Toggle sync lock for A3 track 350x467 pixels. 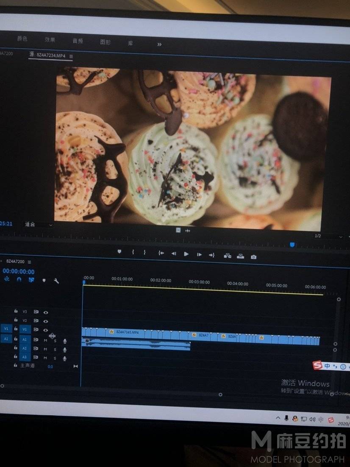point(36,357)
